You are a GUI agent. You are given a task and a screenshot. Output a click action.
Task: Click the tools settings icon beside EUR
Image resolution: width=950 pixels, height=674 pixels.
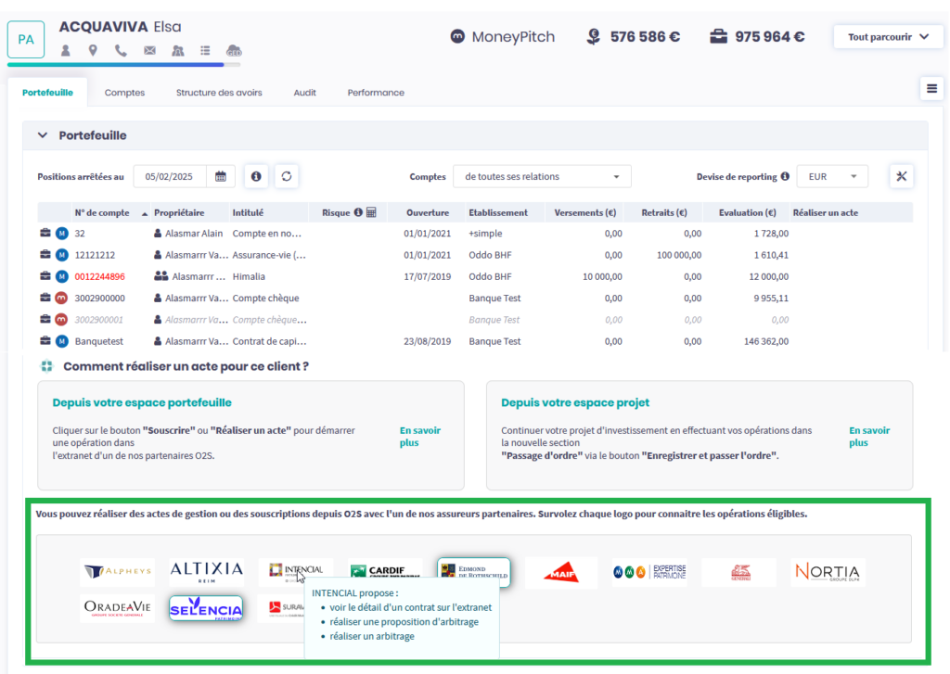tap(901, 176)
